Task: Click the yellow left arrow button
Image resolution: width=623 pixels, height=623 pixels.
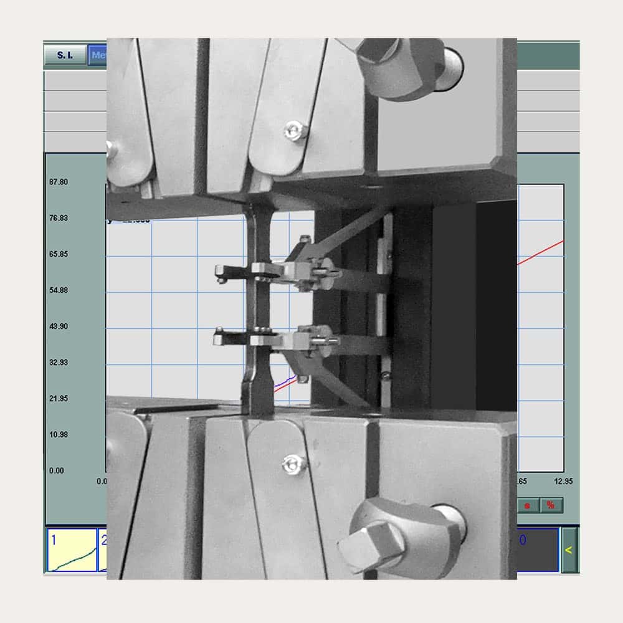Action: (x=569, y=549)
